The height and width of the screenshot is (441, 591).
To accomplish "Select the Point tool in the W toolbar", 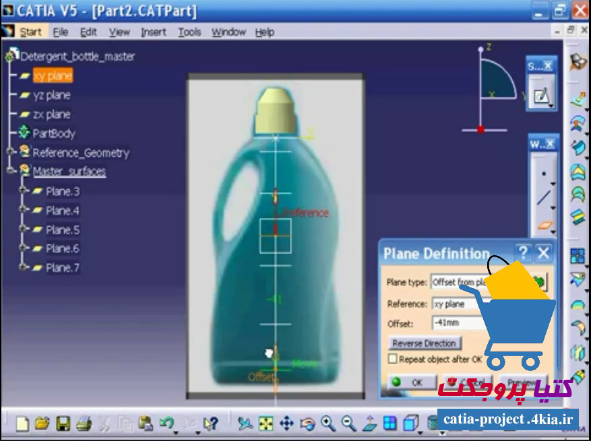I will point(544,174).
